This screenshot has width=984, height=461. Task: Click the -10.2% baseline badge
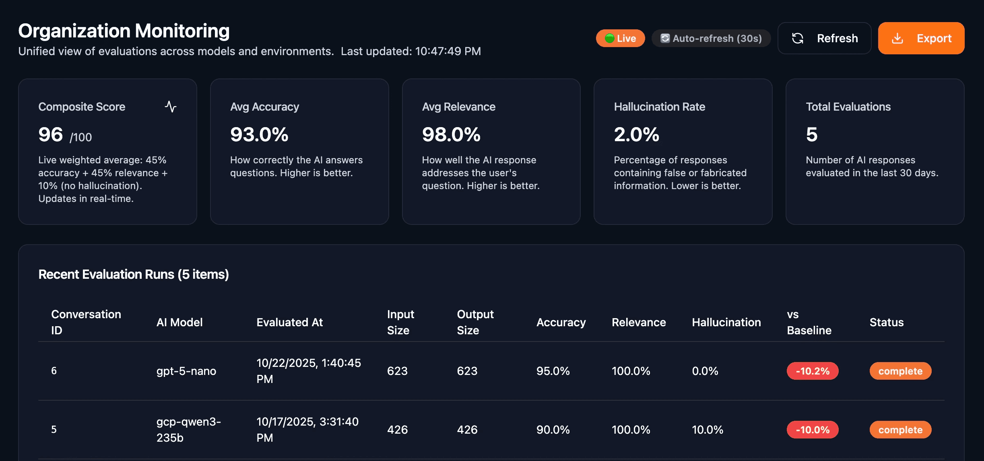813,371
